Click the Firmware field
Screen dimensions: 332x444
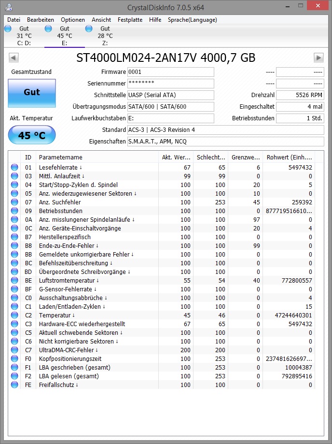tap(171, 72)
